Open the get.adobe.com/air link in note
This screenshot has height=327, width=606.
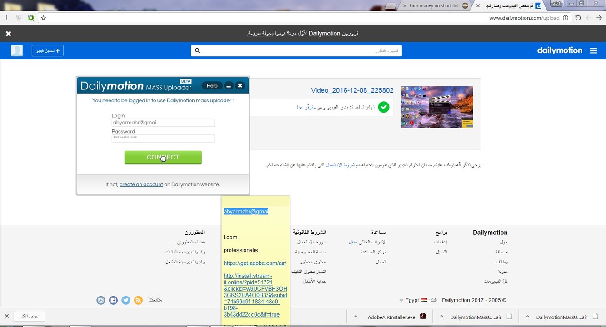coord(255,263)
